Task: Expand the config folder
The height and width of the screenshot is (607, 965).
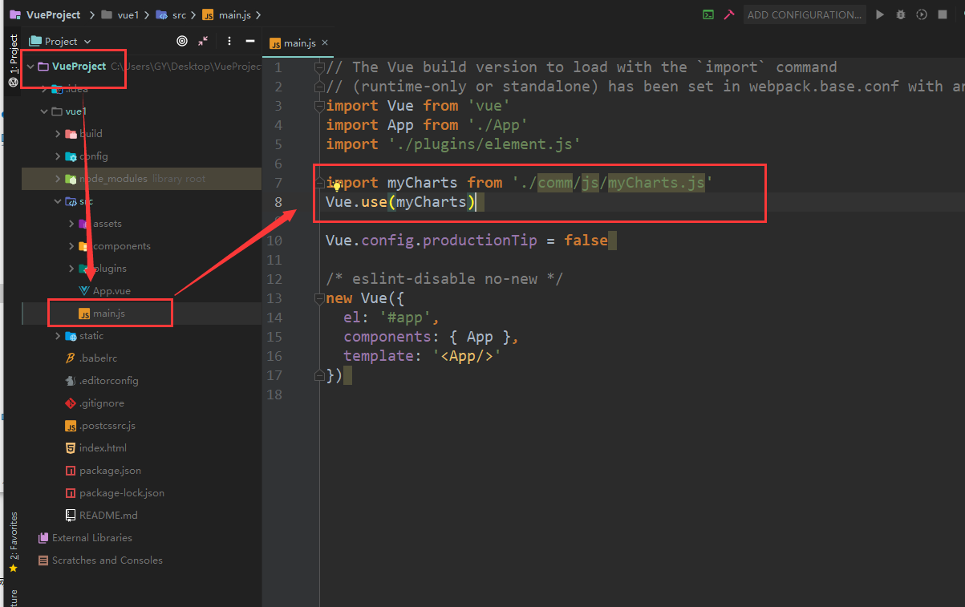Action: 58,156
